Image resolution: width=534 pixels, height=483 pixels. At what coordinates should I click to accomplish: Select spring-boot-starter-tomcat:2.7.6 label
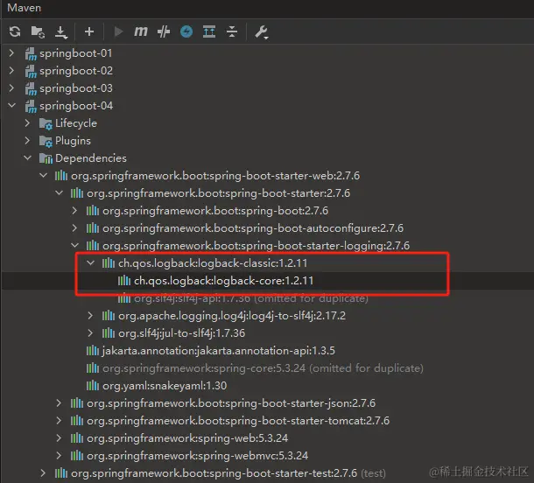pyautogui.click(x=238, y=421)
